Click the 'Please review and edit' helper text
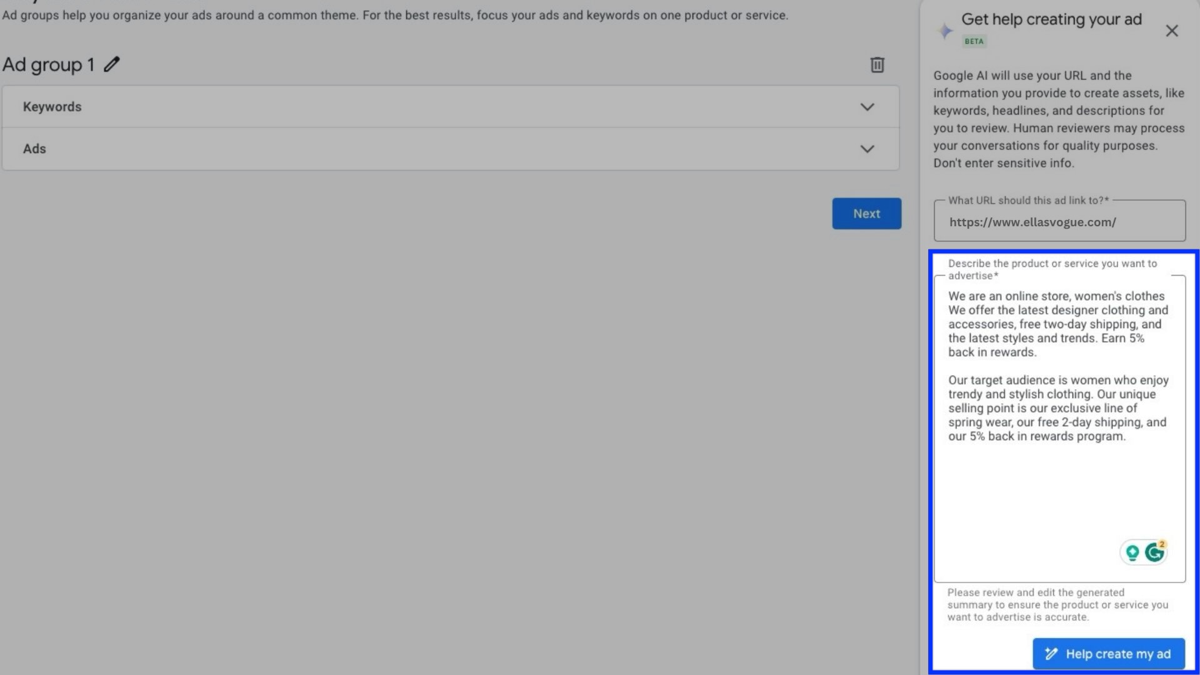The height and width of the screenshot is (675, 1200). (1057, 604)
